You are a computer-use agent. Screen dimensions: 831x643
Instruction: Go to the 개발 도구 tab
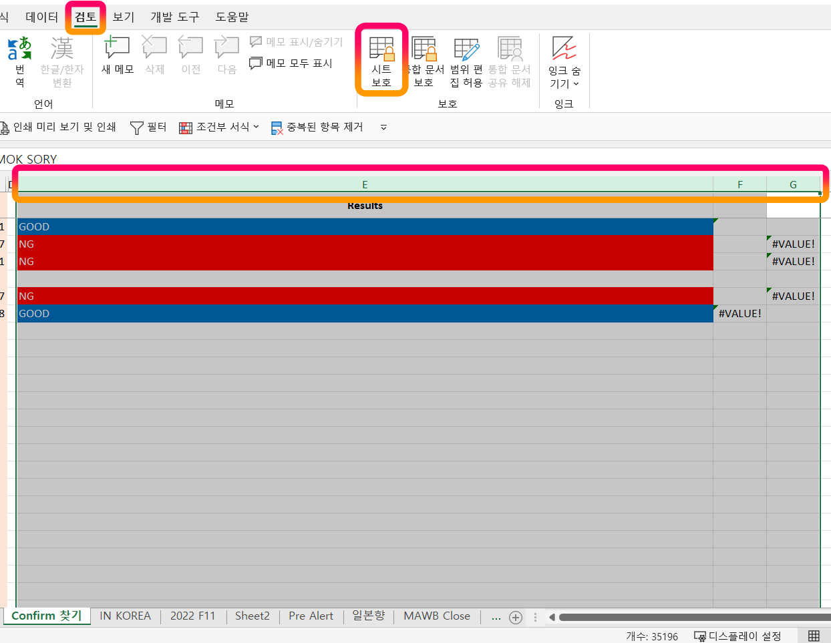click(x=175, y=17)
